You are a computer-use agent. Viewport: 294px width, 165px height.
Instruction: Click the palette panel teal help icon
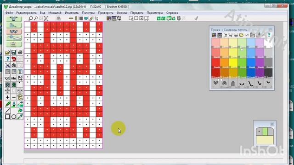(269, 35)
